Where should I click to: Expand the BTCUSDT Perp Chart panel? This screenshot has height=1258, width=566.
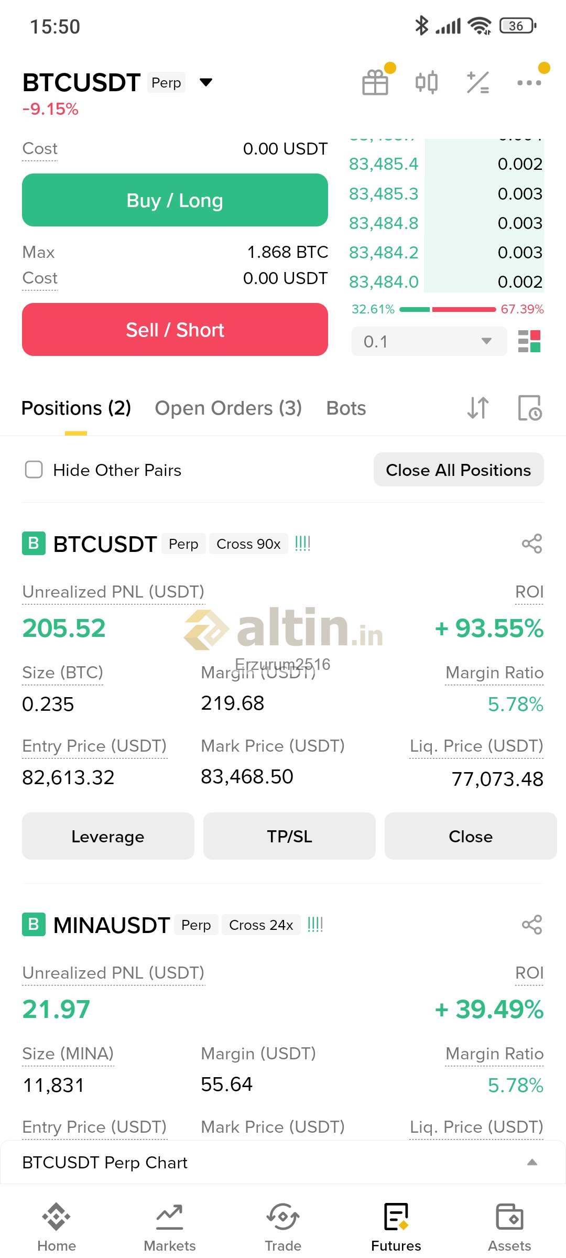coord(532,1162)
